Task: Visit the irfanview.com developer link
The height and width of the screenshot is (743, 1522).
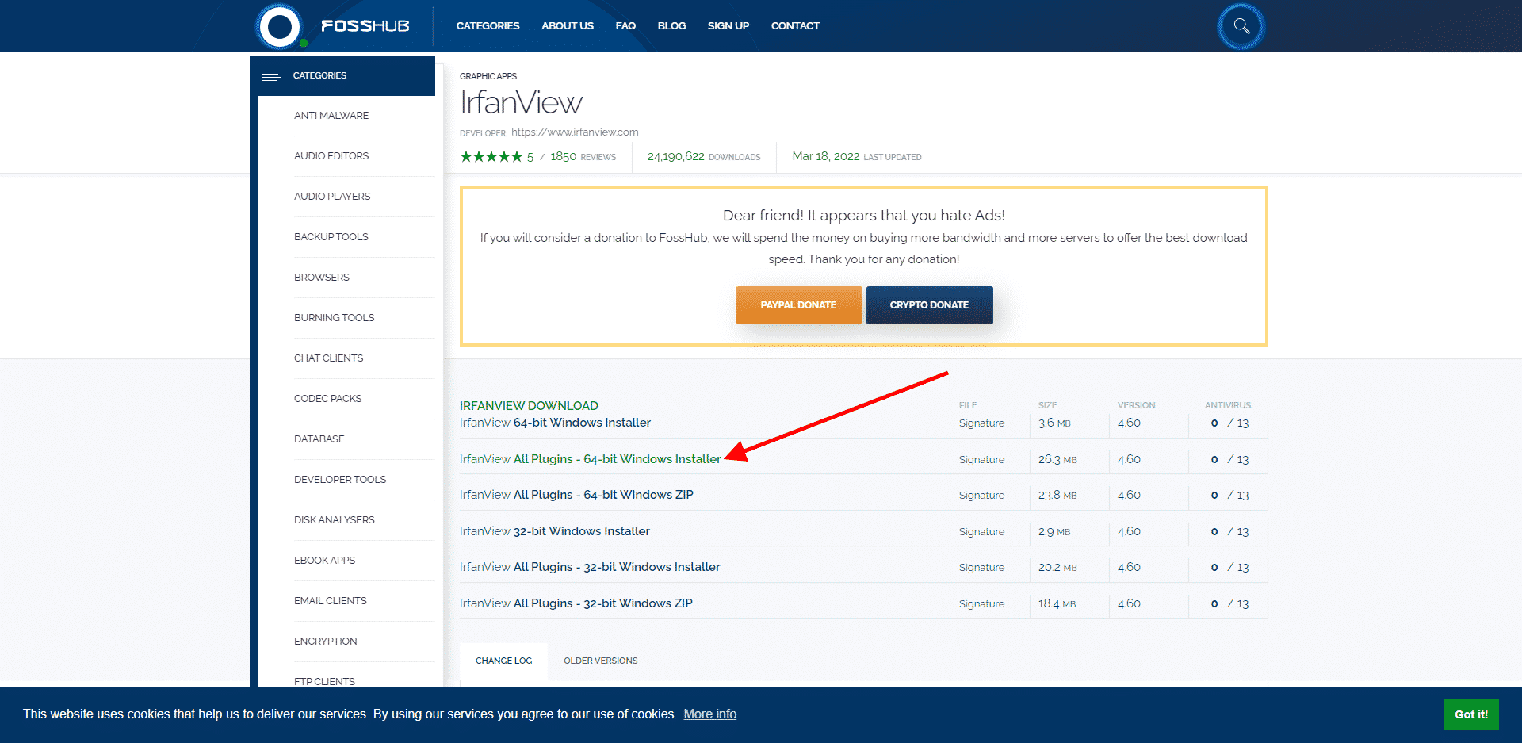Action: (574, 132)
